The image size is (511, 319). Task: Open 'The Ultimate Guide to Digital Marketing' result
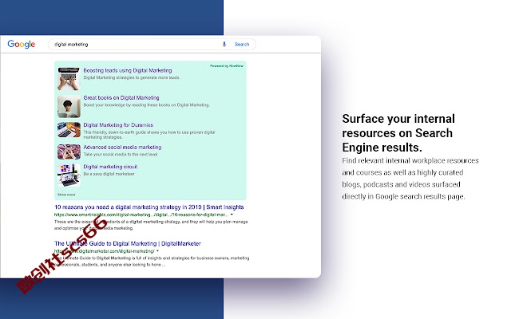pos(128,243)
